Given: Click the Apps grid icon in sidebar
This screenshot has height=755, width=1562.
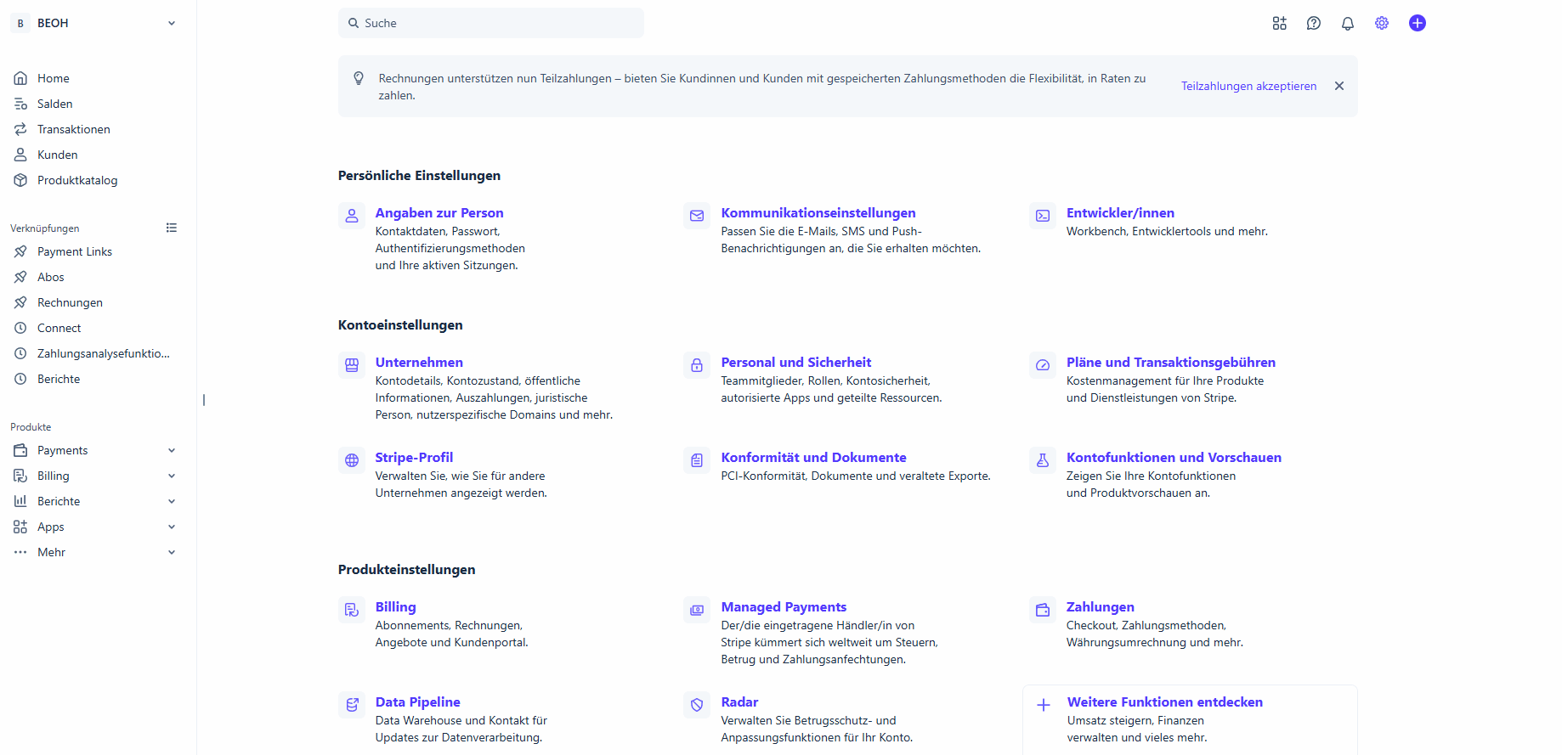Looking at the screenshot, I should (x=20, y=527).
